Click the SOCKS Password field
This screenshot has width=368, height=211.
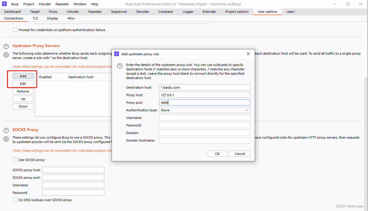click(73, 193)
